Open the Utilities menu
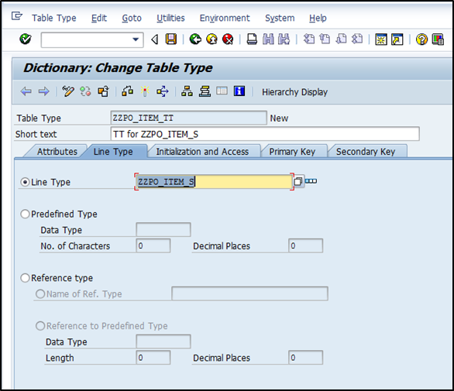The width and height of the screenshot is (454, 391). pyautogui.click(x=170, y=18)
